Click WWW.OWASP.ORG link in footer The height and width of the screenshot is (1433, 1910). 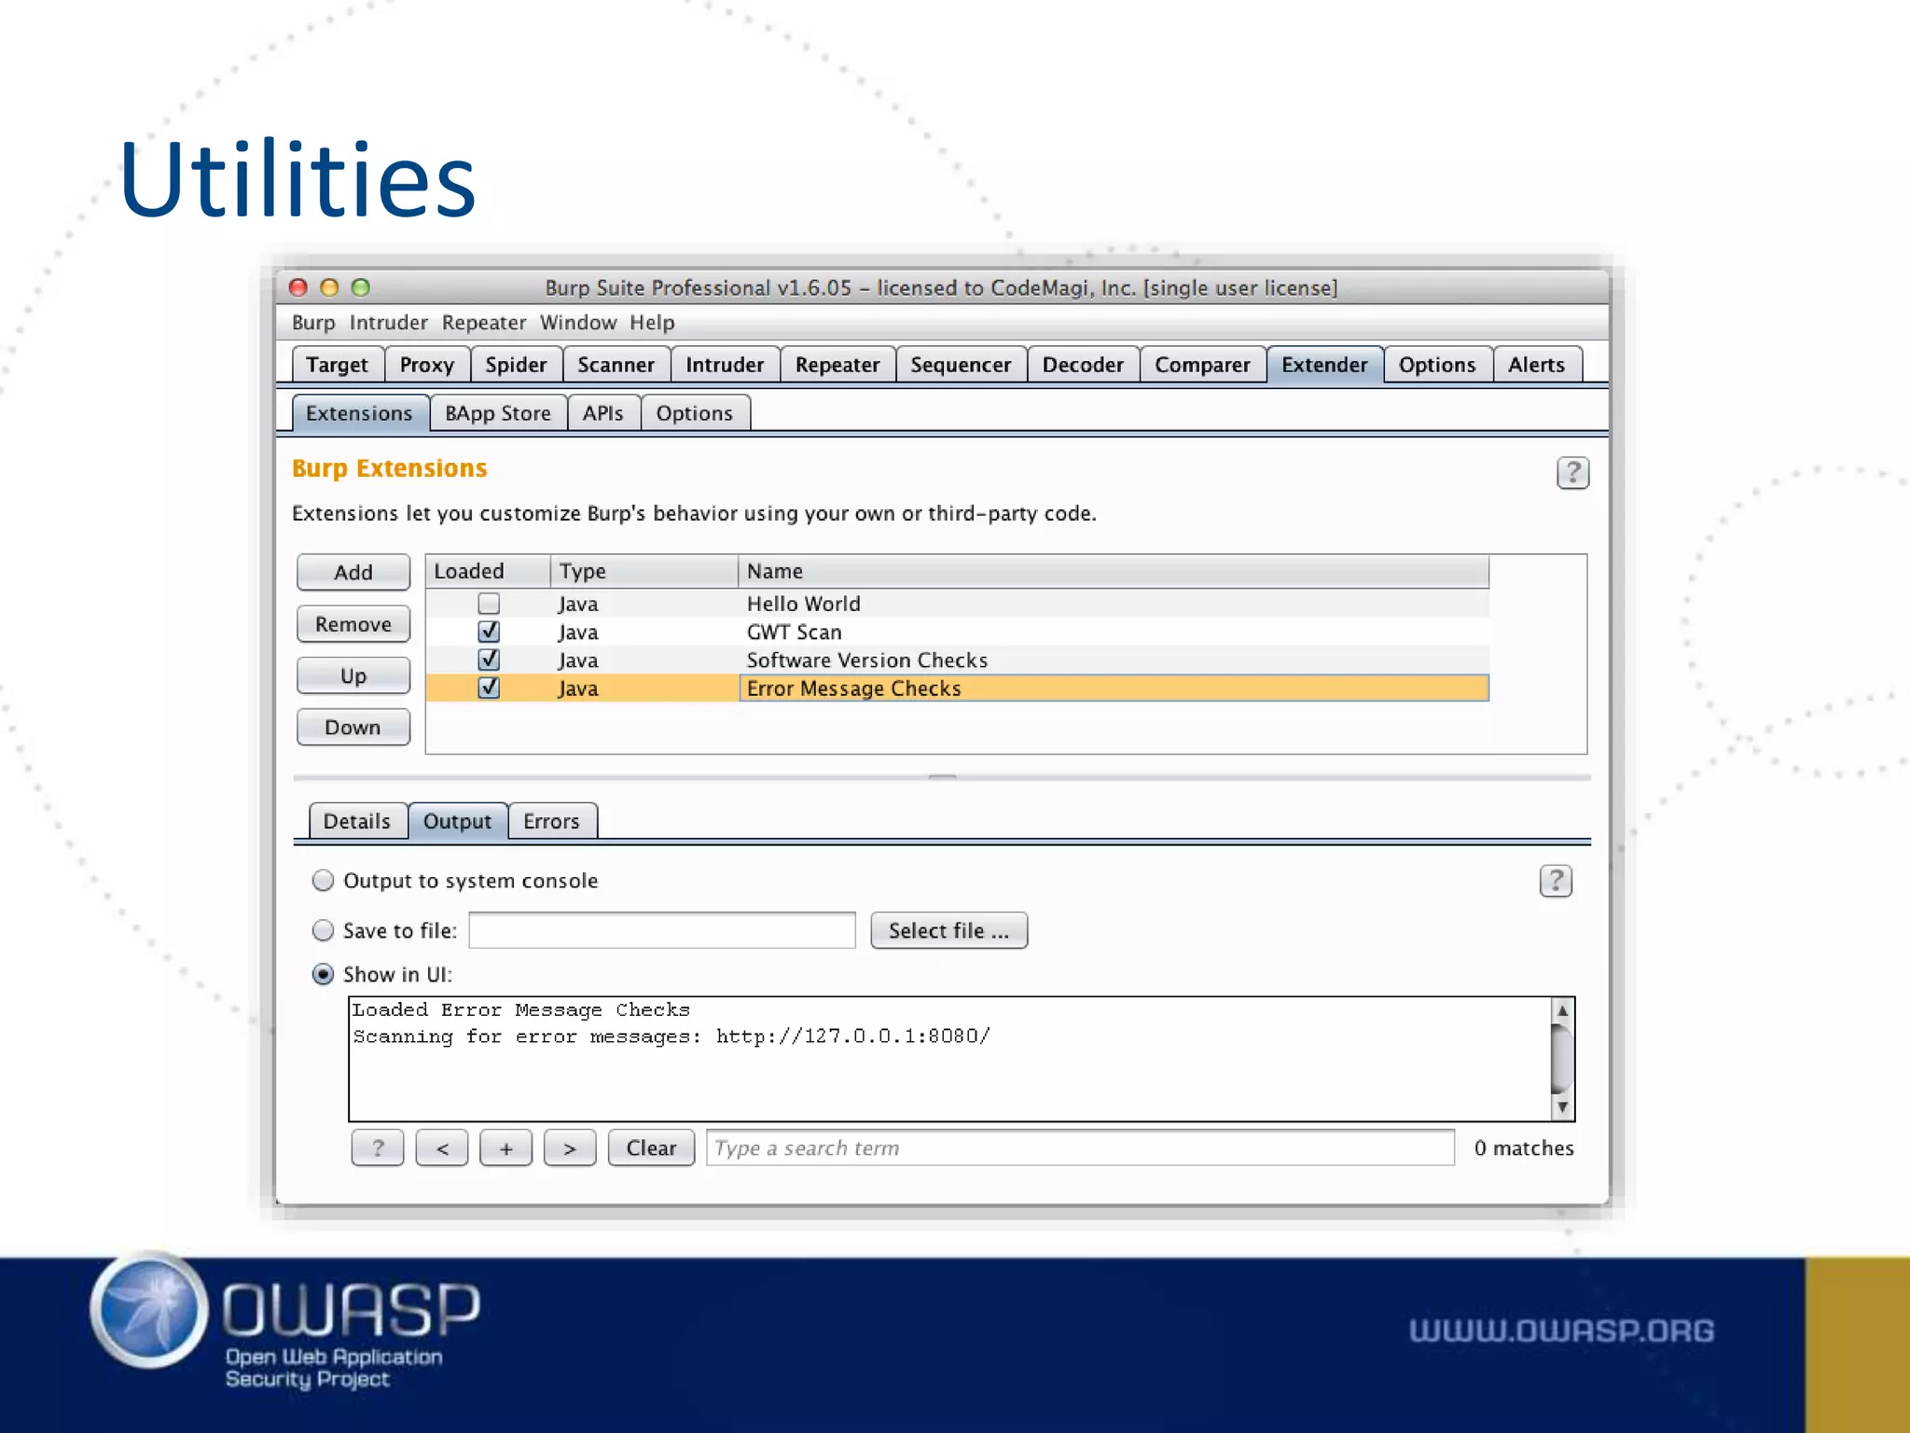coord(1561,1330)
